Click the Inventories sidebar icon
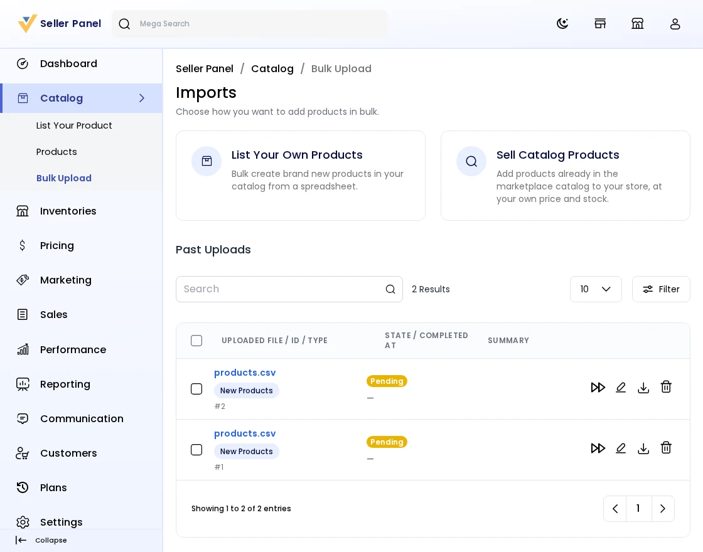This screenshot has width=703, height=552. 23,211
